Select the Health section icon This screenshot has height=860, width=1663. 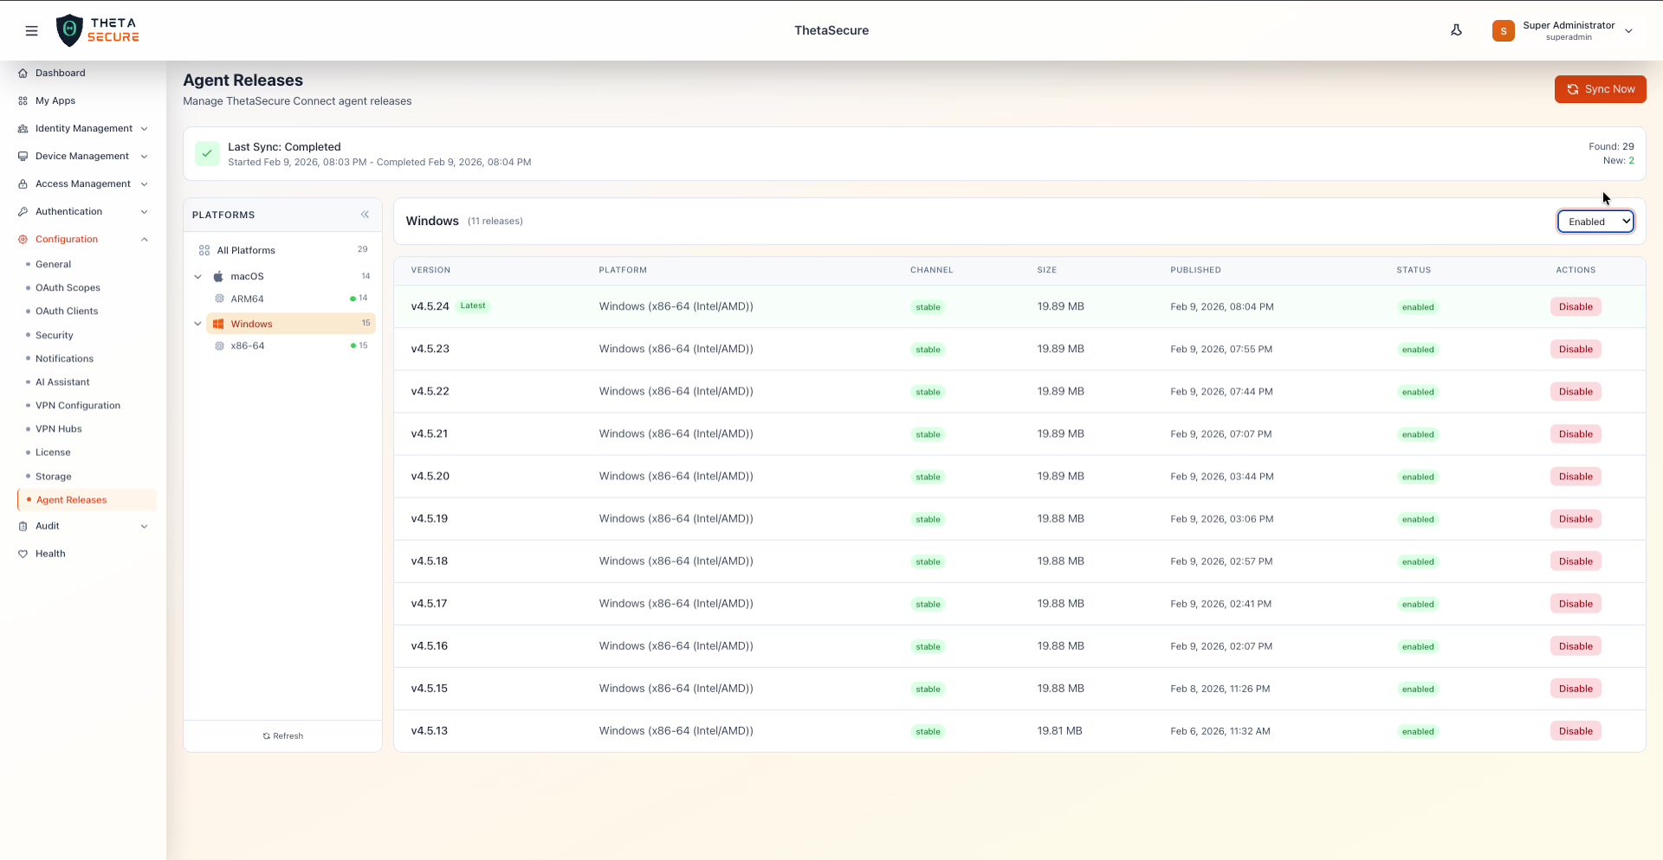tap(23, 554)
